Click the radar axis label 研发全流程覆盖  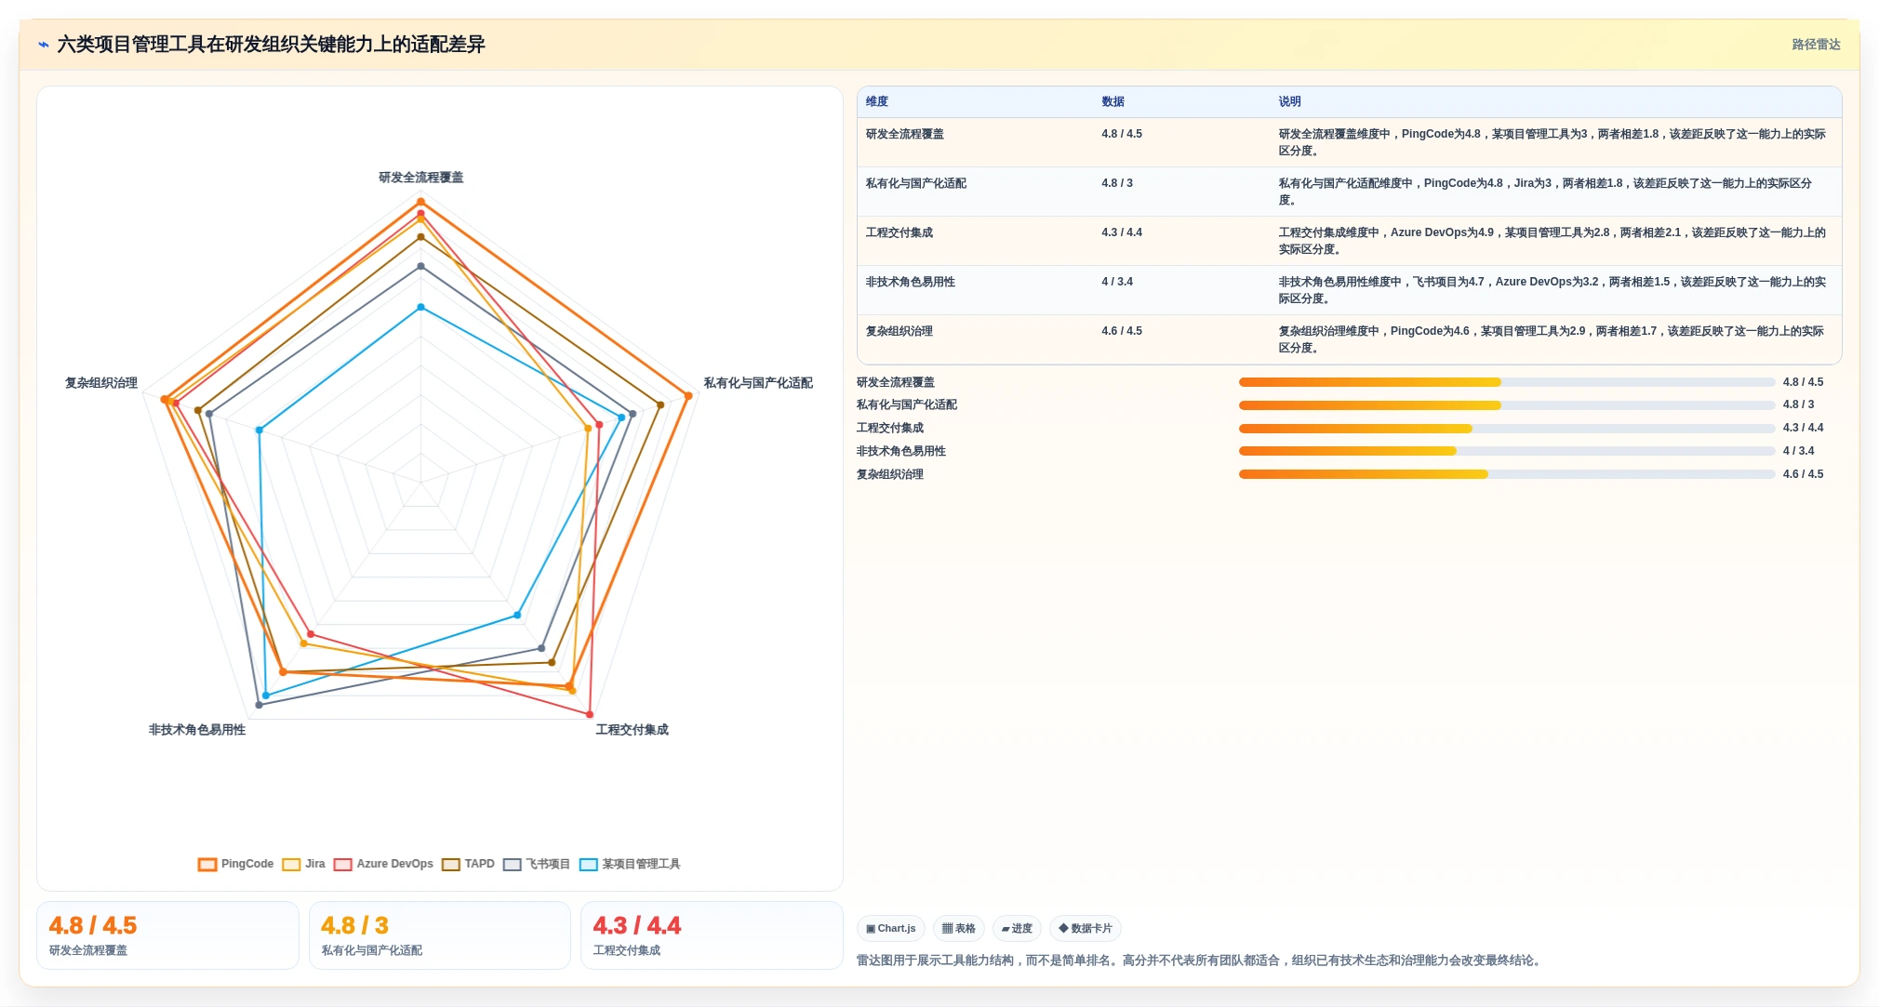click(420, 178)
